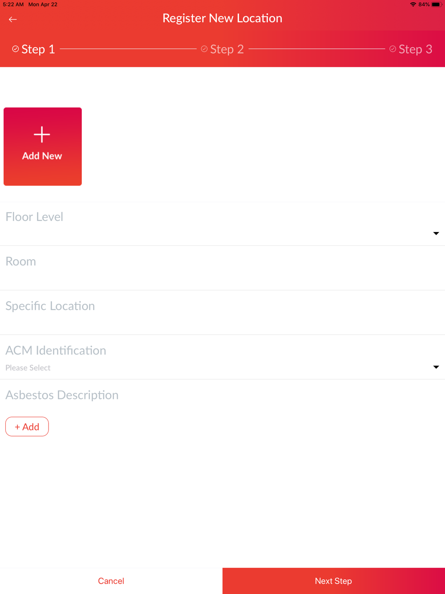The width and height of the screenshot is (445, 594).
Task: Select the Please Select placeholder under ACM Identification
Action: pos(28,368)
